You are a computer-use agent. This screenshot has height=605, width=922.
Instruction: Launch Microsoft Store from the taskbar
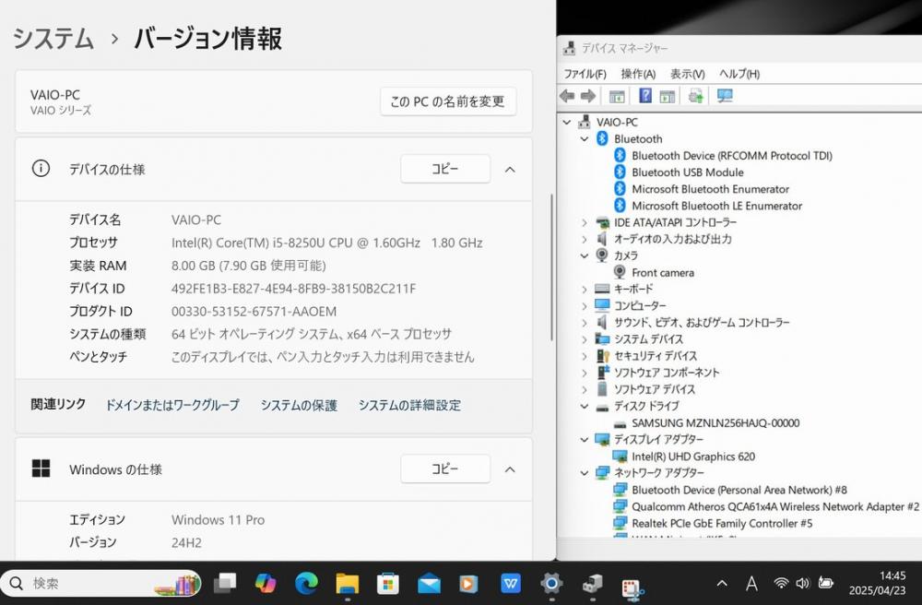(387, 583)
